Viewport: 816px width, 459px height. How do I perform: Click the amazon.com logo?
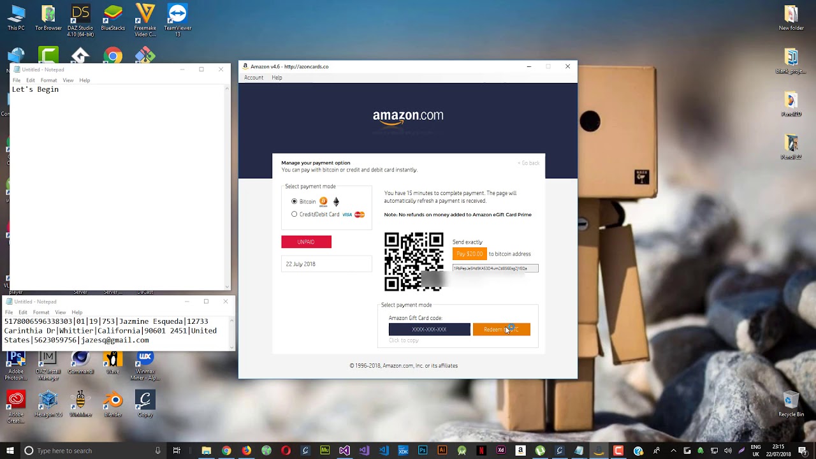[x=408, y=117]
